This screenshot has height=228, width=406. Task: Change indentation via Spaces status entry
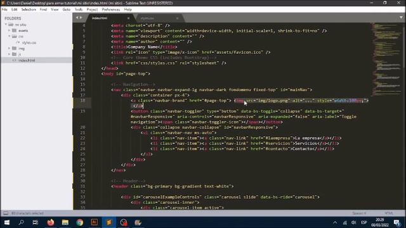359,213
